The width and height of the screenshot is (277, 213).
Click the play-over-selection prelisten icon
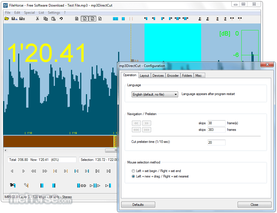click(x=95, y=186)
